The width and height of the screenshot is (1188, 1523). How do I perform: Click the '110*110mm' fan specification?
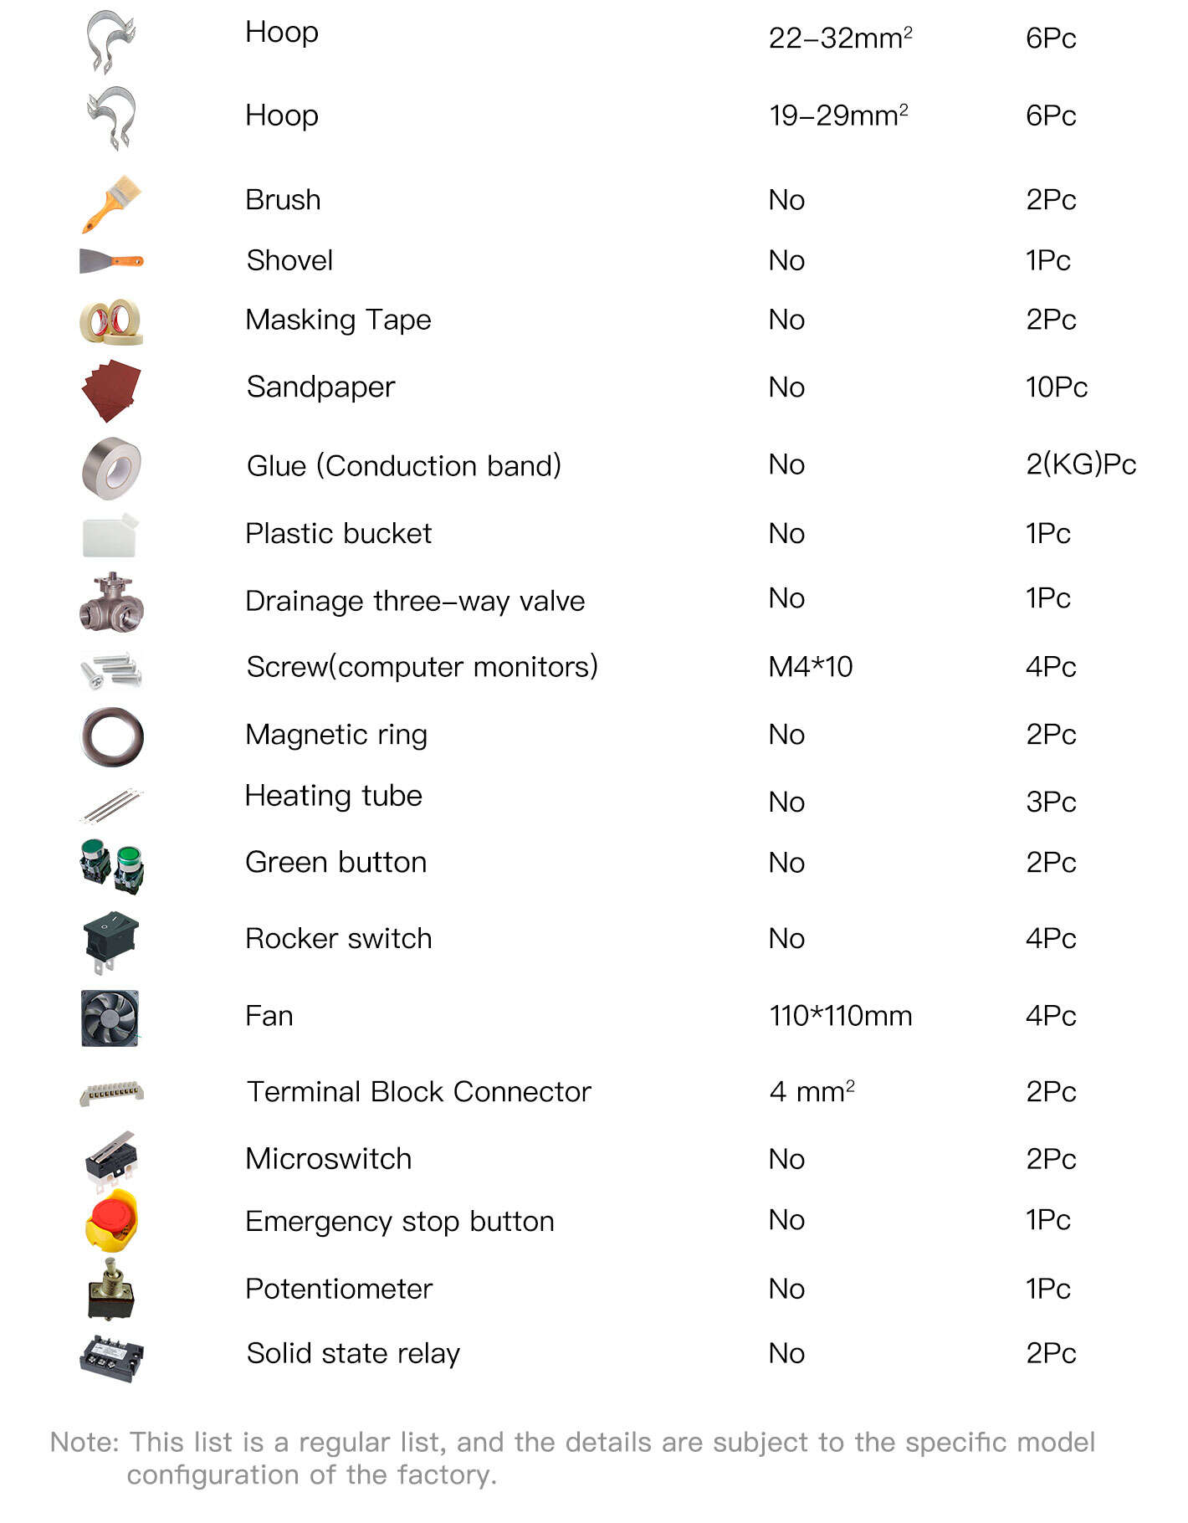[x=841, y=1016]
